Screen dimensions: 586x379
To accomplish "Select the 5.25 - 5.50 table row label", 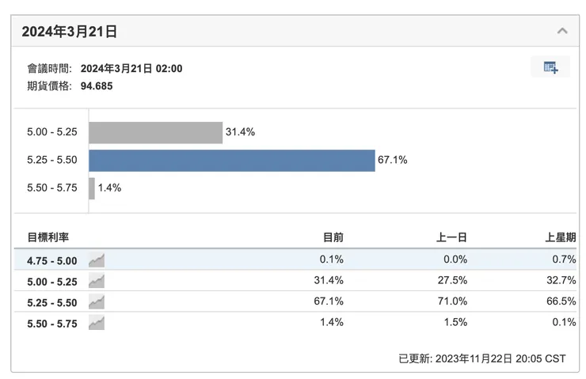I will [52, 301].
